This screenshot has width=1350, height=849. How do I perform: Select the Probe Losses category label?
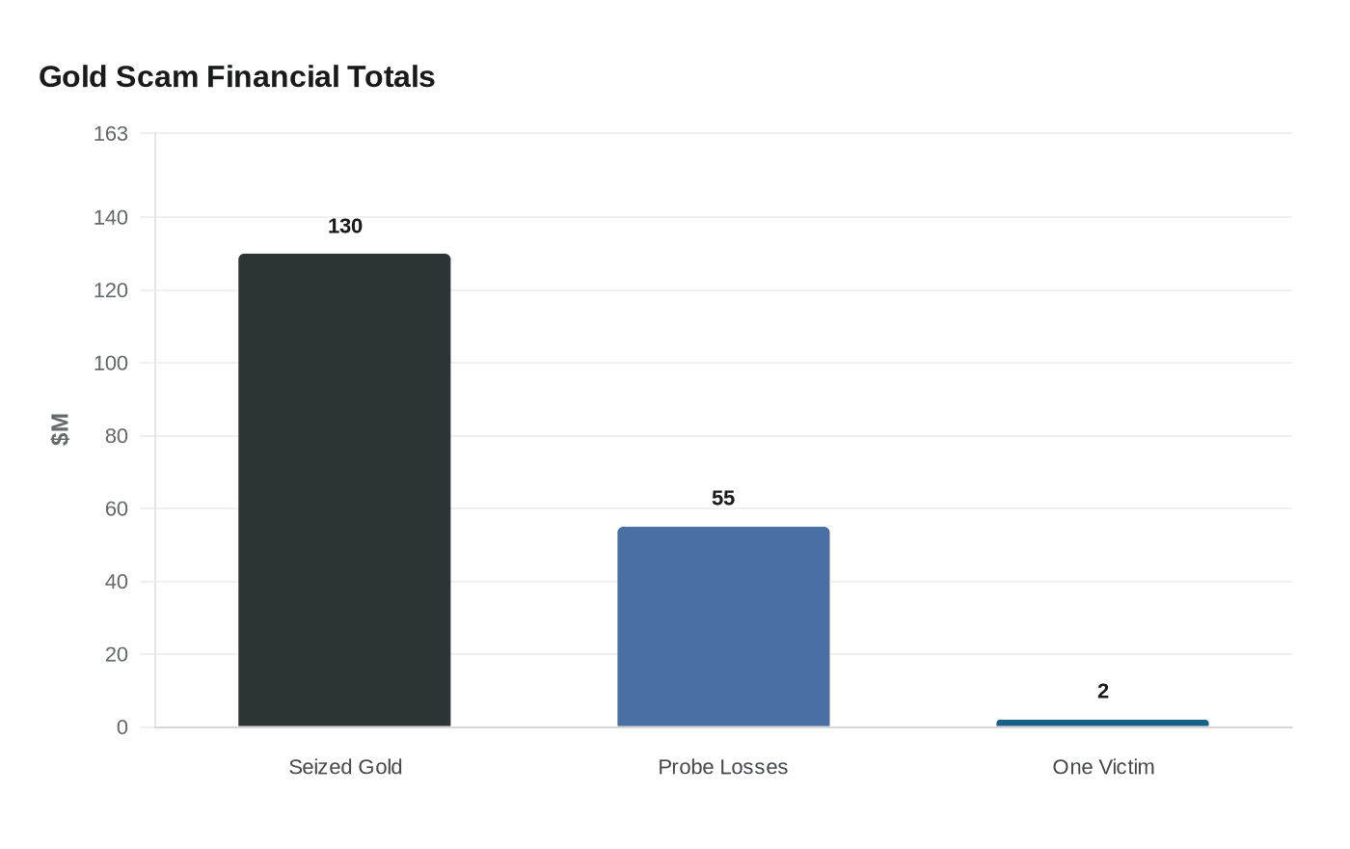point(723,767)
